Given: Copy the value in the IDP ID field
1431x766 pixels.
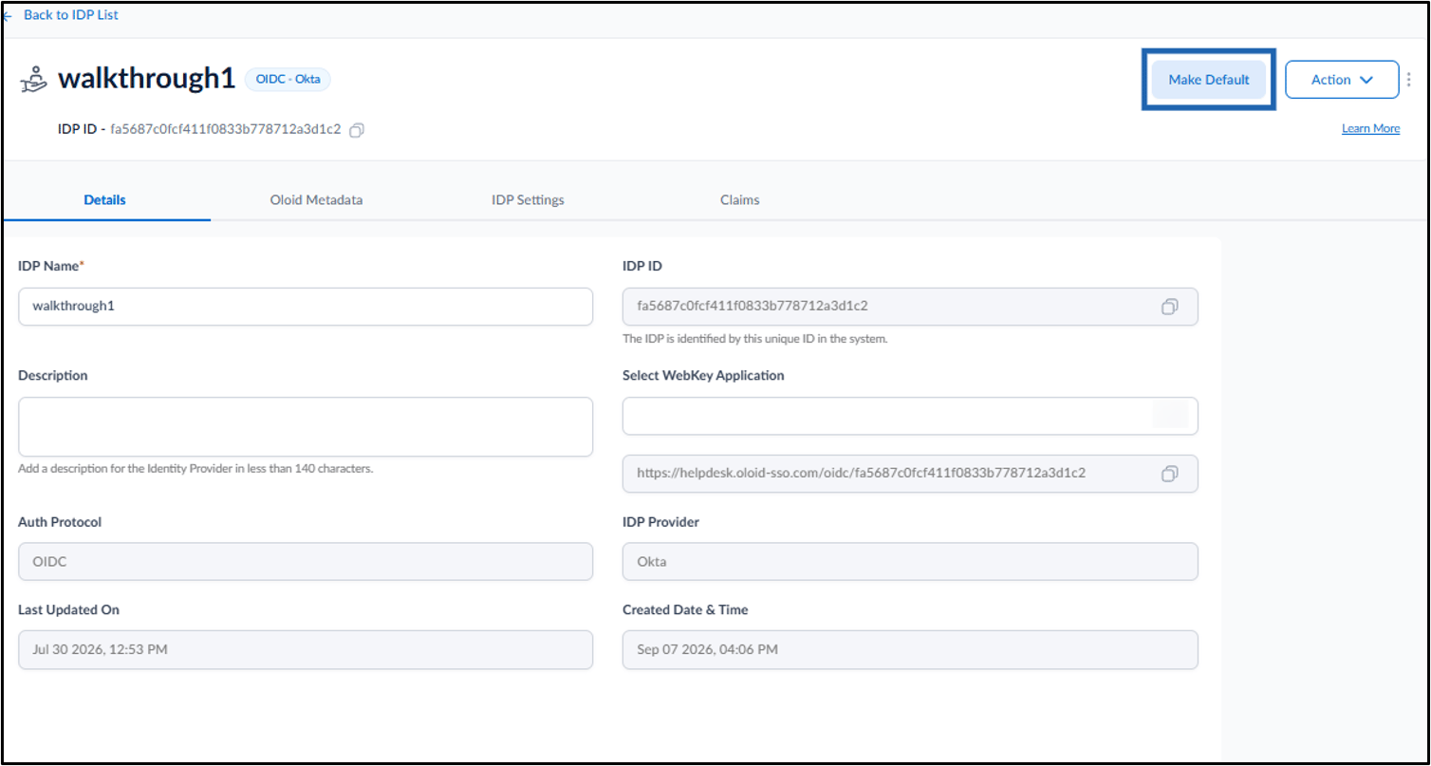Looking at the screenshot, I should click(1170, 307).
